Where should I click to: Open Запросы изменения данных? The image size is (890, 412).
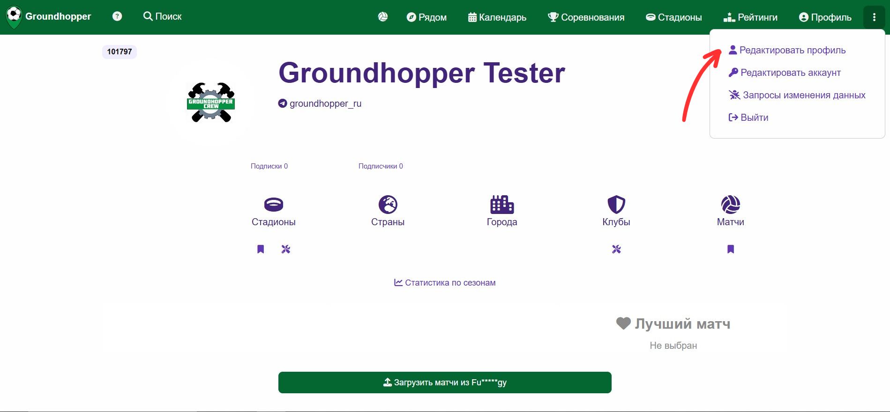797,95
